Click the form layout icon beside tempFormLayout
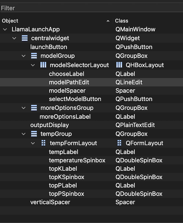 pyautogui.click(x=43, y=143)
